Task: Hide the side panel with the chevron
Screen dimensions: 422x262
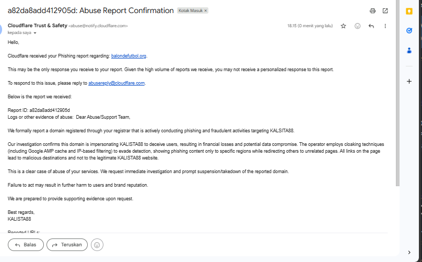Action: (x=409, y=252)
